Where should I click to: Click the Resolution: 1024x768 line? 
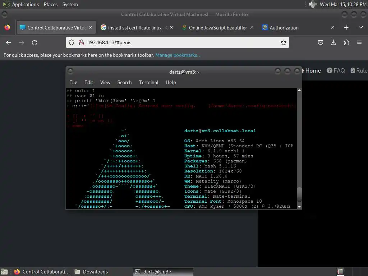(x=213, y=171)
